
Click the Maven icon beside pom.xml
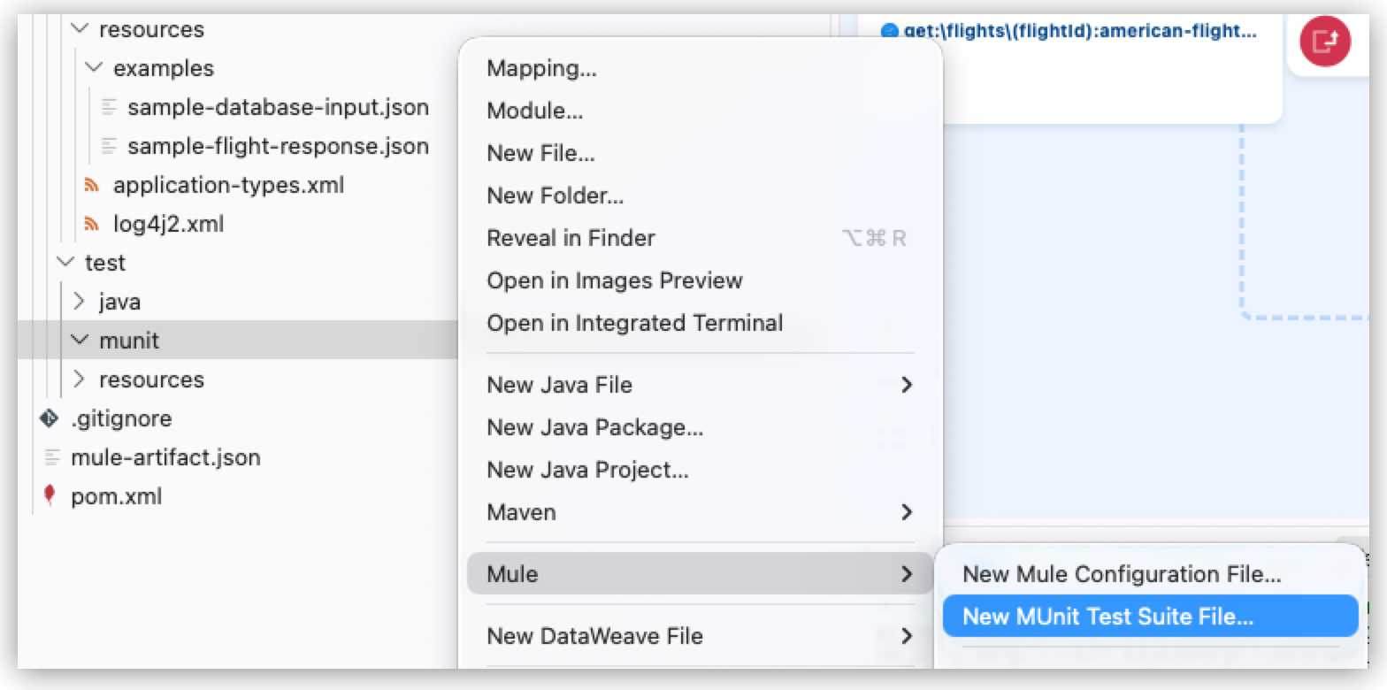[49, 496]
